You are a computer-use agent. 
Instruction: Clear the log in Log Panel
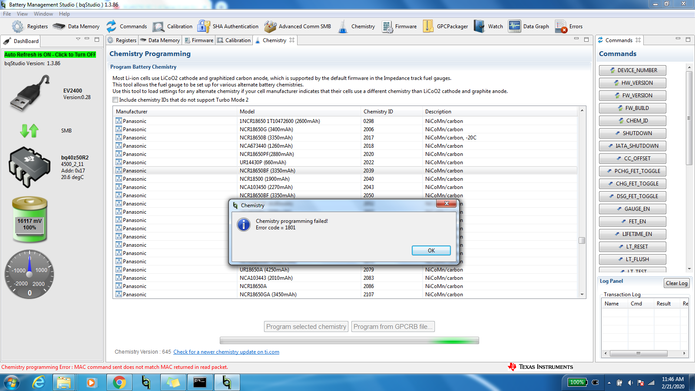(677, 283)
